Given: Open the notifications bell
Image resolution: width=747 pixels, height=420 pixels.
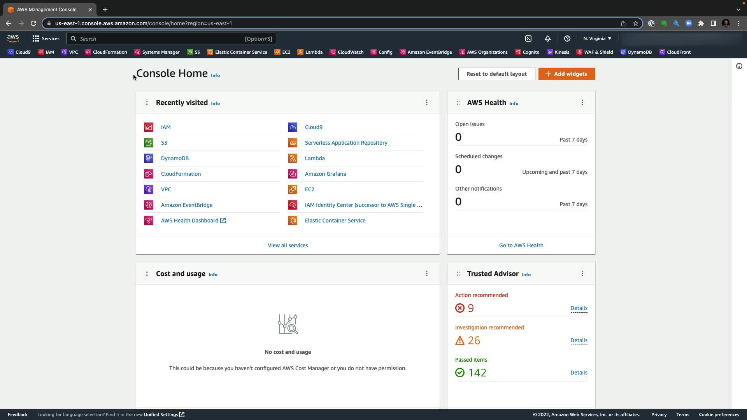Looking at the screenshot, I should pos(547,38).
